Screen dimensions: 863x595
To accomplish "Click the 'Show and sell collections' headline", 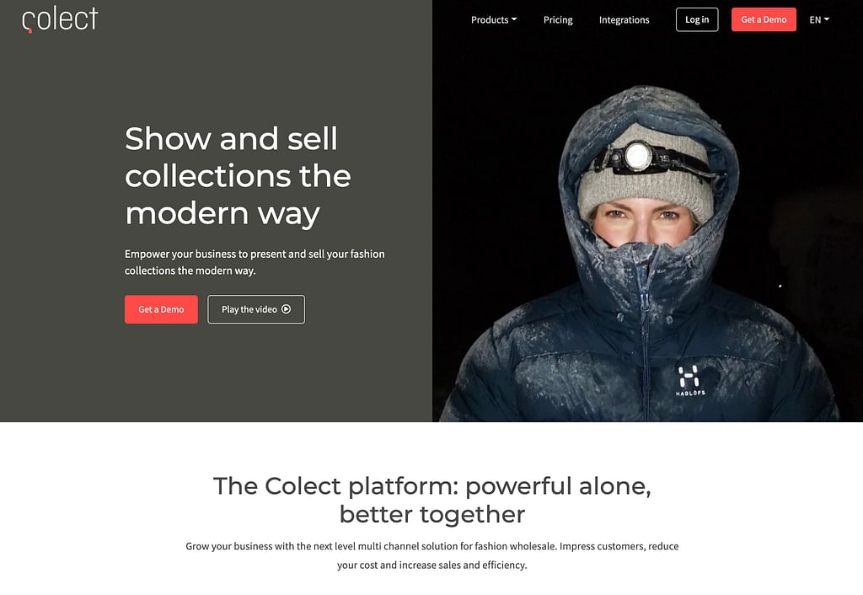I will pyautogui.click(x=238, y=175).
